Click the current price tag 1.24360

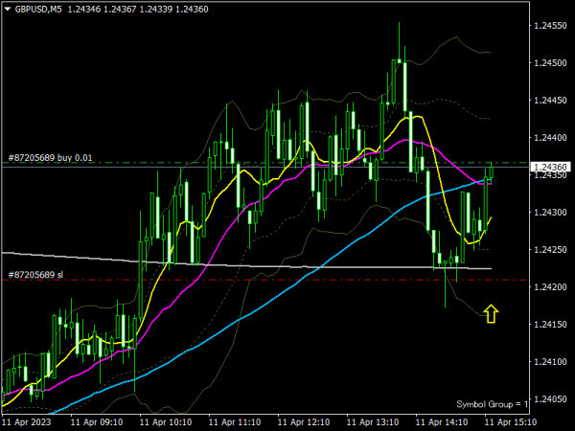[x=551, y=167]
